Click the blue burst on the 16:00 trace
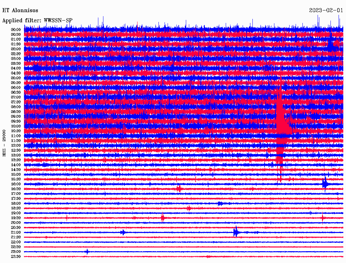 coord(325,184)
